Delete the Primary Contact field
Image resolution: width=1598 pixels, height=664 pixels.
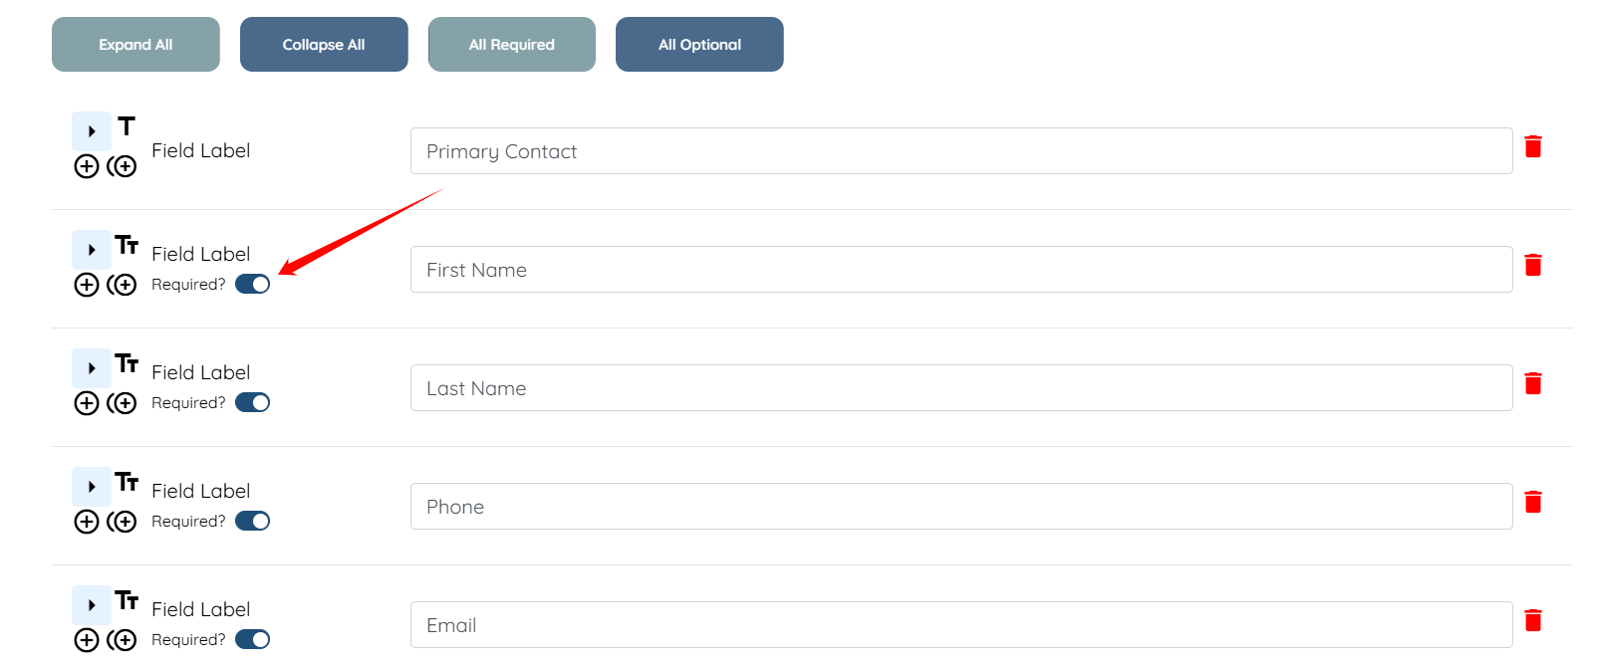point(1533,147)
